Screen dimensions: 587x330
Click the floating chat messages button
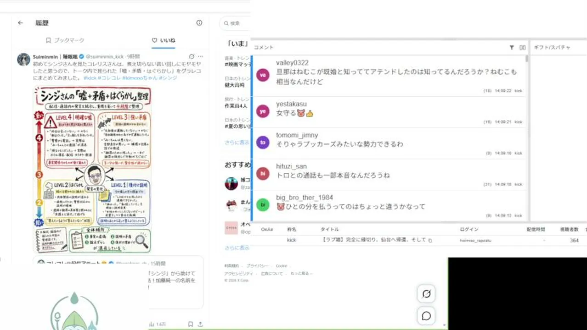pyautogui.click(x=426, y=316)
